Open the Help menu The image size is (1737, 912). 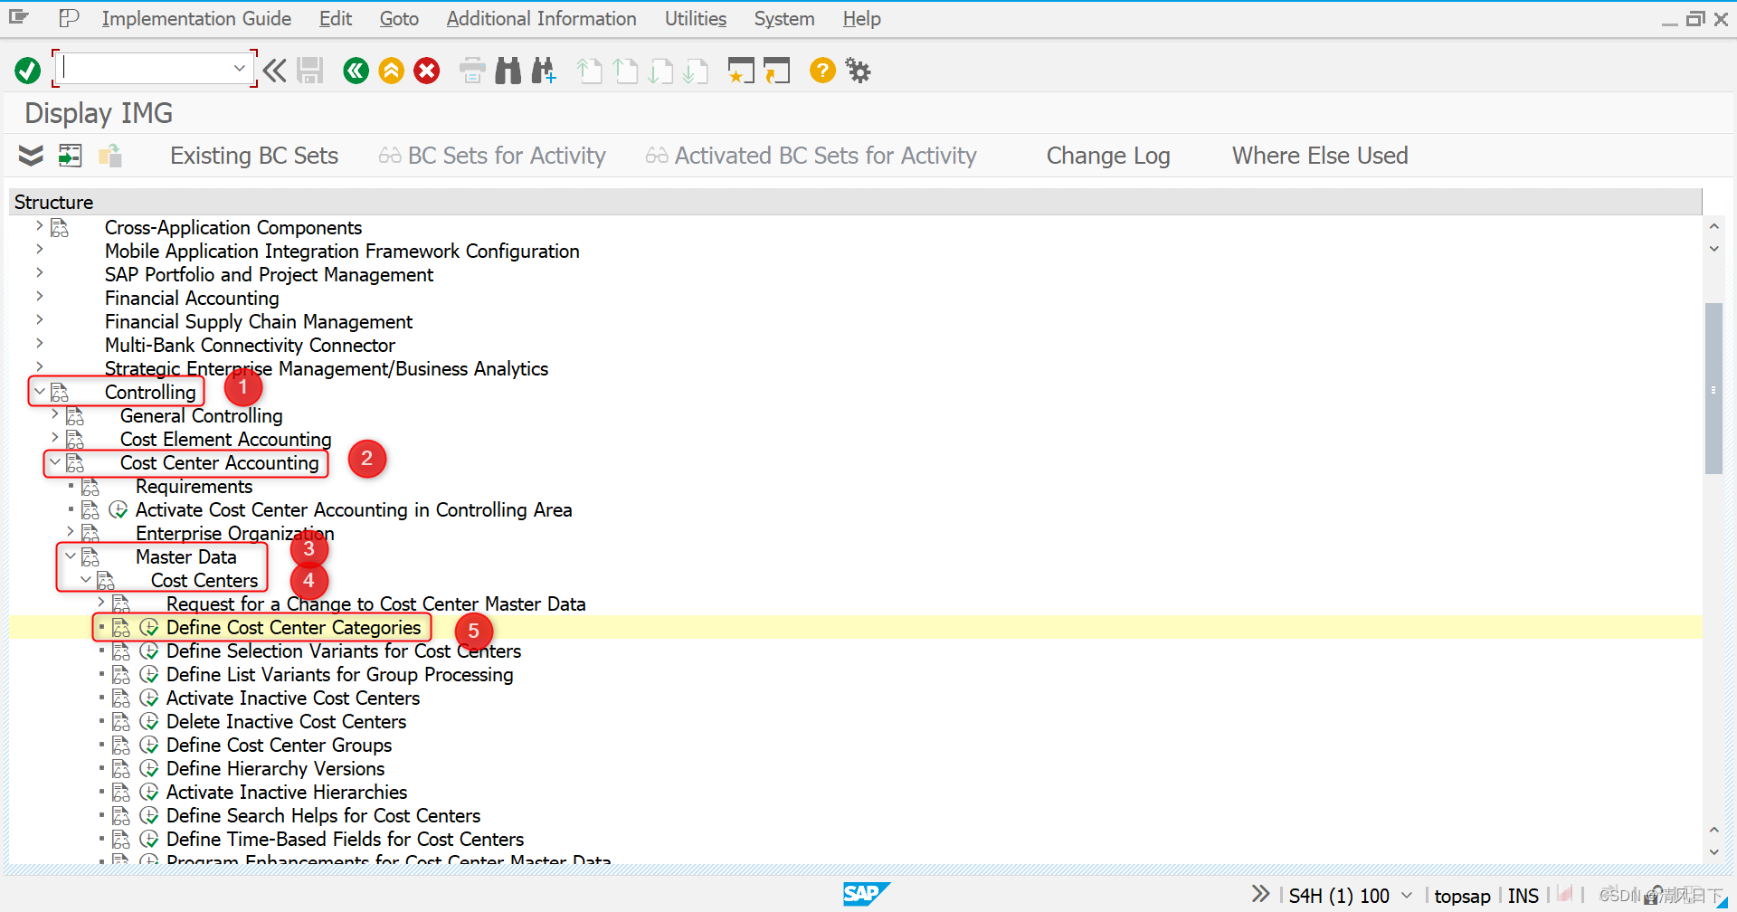(x=861, y=18)
